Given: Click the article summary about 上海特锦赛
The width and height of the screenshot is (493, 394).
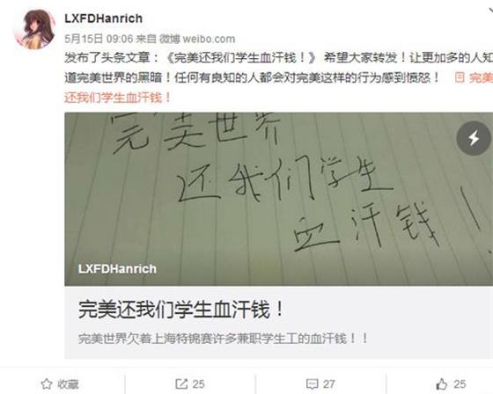Looking at the screenshot, I should pyautogui.click(x=223, y=339).
